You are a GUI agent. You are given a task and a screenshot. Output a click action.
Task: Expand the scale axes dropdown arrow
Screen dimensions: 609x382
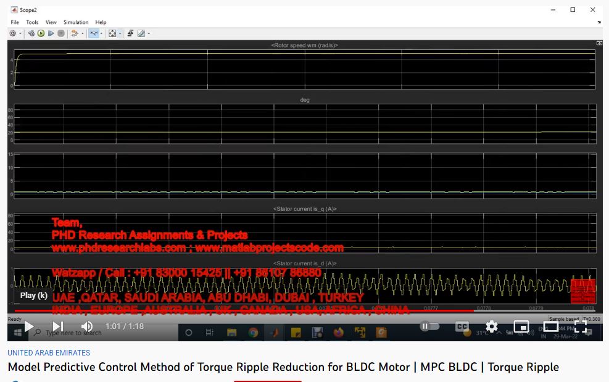[120, 34]
